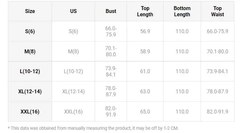Select the M(8) size row label
This screenshot has height=133, width=240.
[30, 51]
